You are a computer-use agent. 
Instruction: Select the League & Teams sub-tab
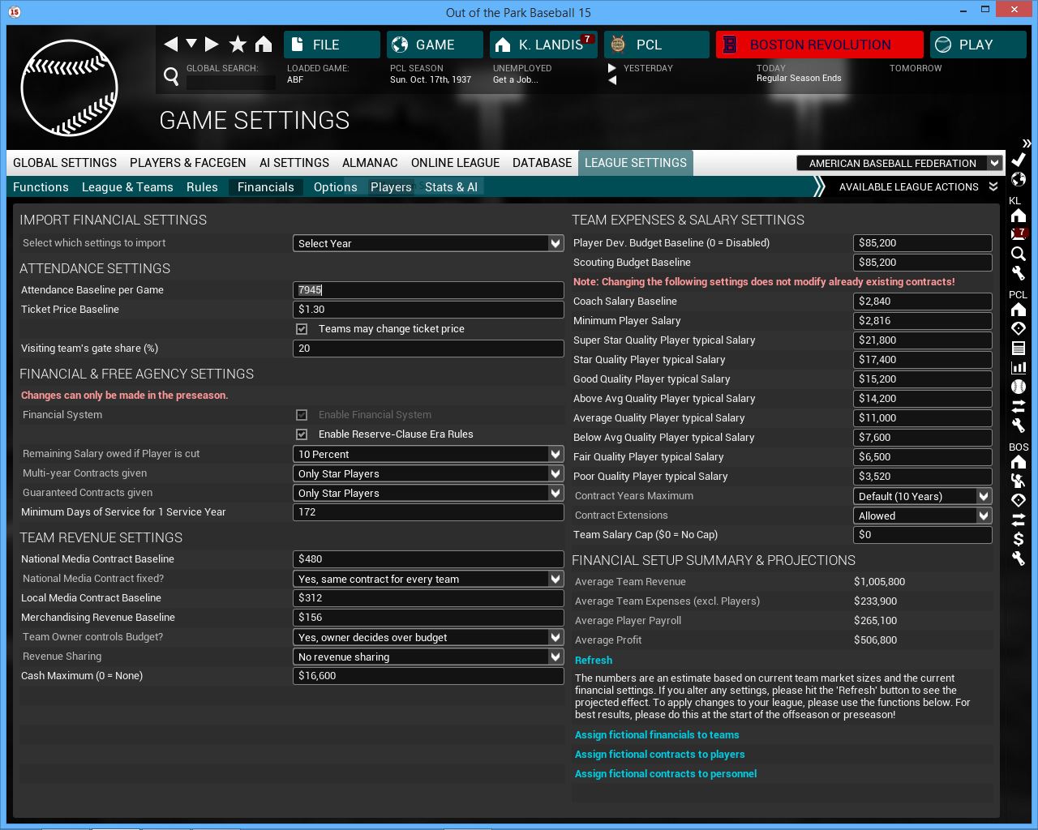point(127,187)
